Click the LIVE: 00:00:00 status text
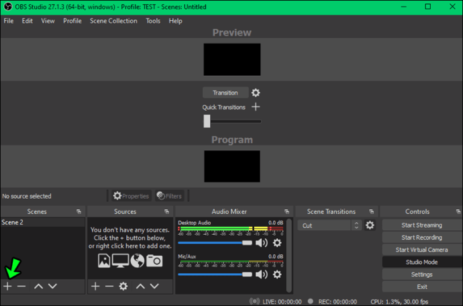Screen dimensions: 463x306 click(282, 301)
